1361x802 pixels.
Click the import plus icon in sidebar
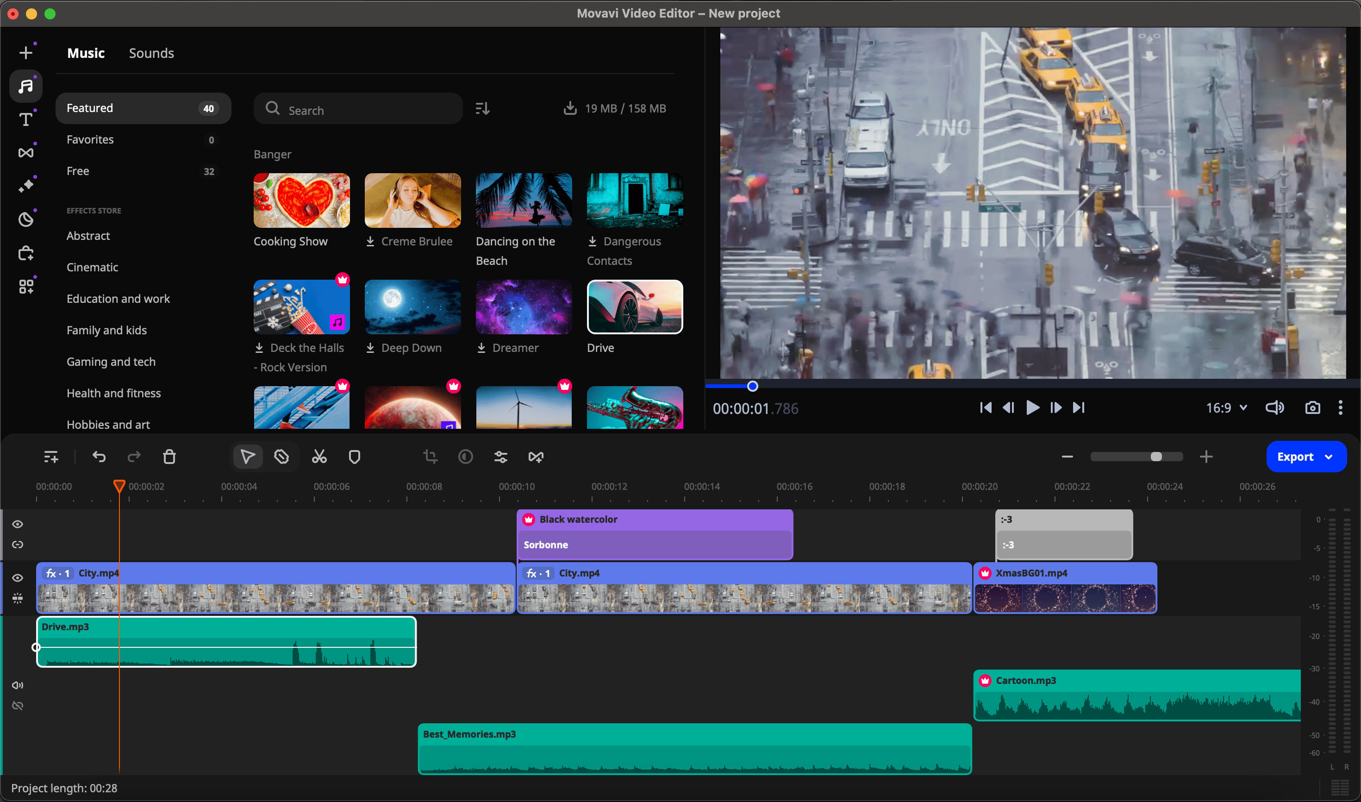click(25, 52)
